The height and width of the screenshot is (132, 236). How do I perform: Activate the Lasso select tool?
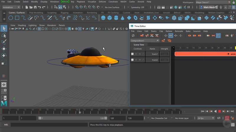4,35
